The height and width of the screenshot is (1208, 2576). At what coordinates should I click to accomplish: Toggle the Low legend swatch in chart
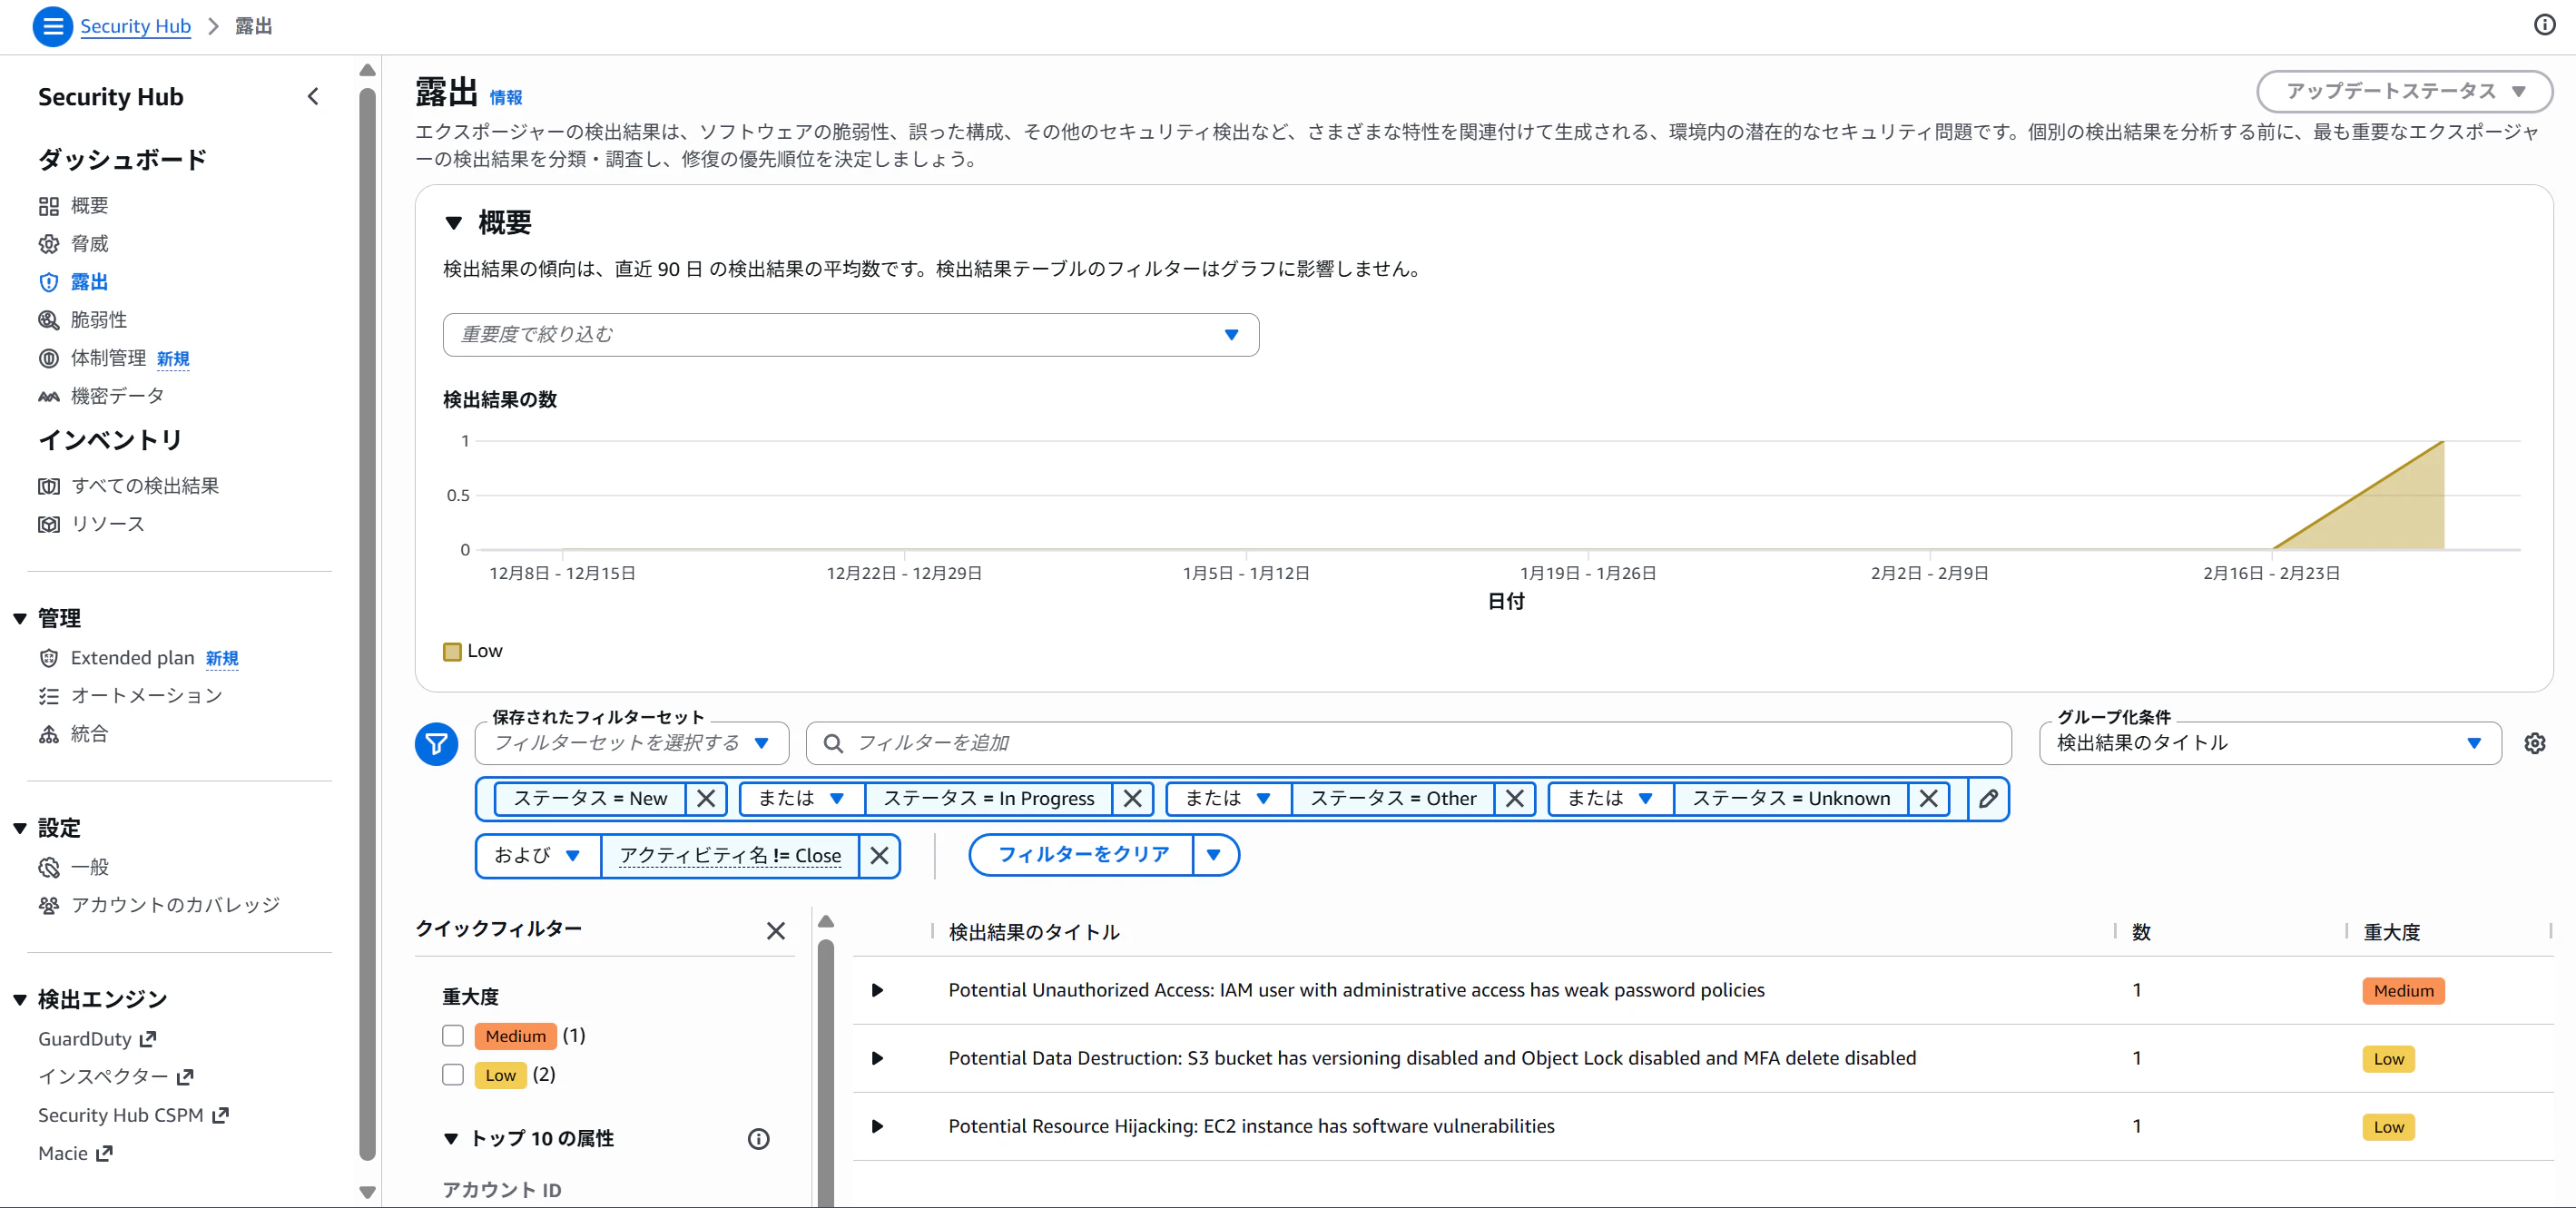[x=452, y=651]
